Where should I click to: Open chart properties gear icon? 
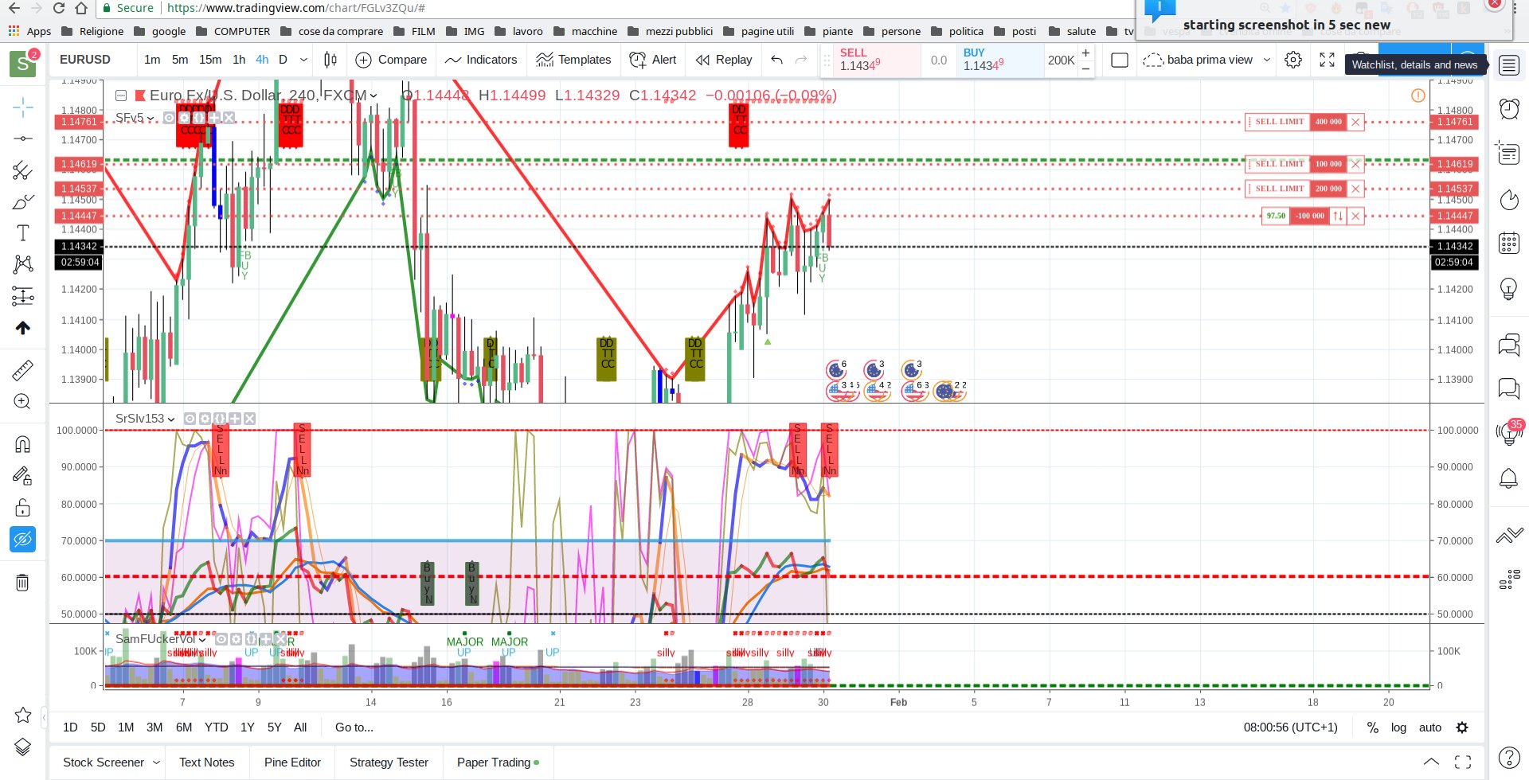[x=1293, y=60]
